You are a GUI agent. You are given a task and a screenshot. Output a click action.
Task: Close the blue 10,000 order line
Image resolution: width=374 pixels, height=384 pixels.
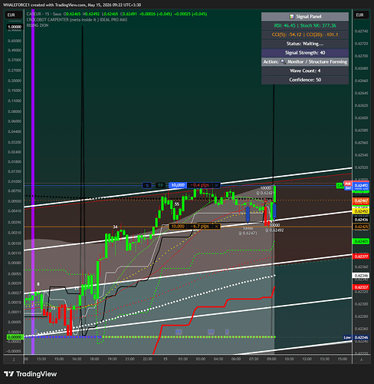[x=216, y=185]
